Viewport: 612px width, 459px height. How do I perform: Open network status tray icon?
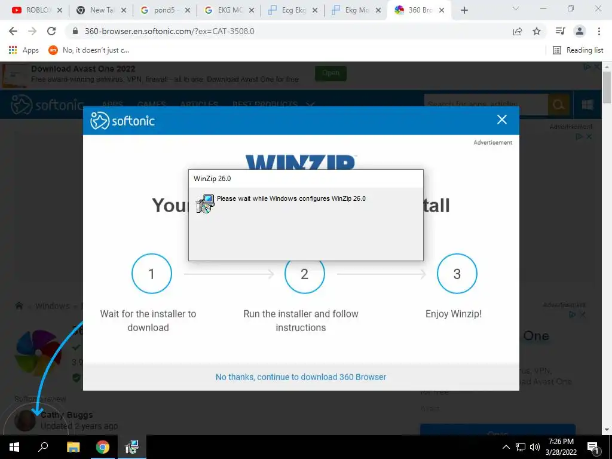[x=521, y=447]
